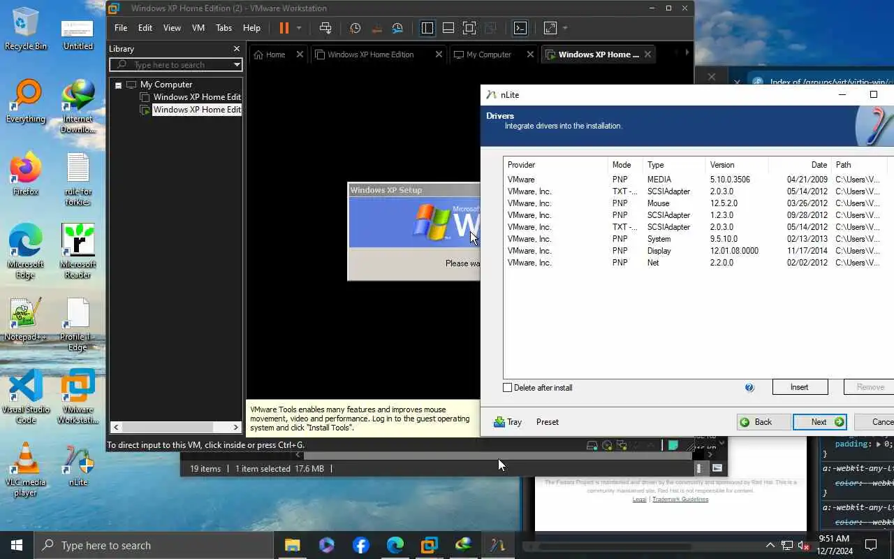The width and height of the screenshot is (894, 559).
Task: Minimize nLite to Tray
Action: (x=508, y=422)
